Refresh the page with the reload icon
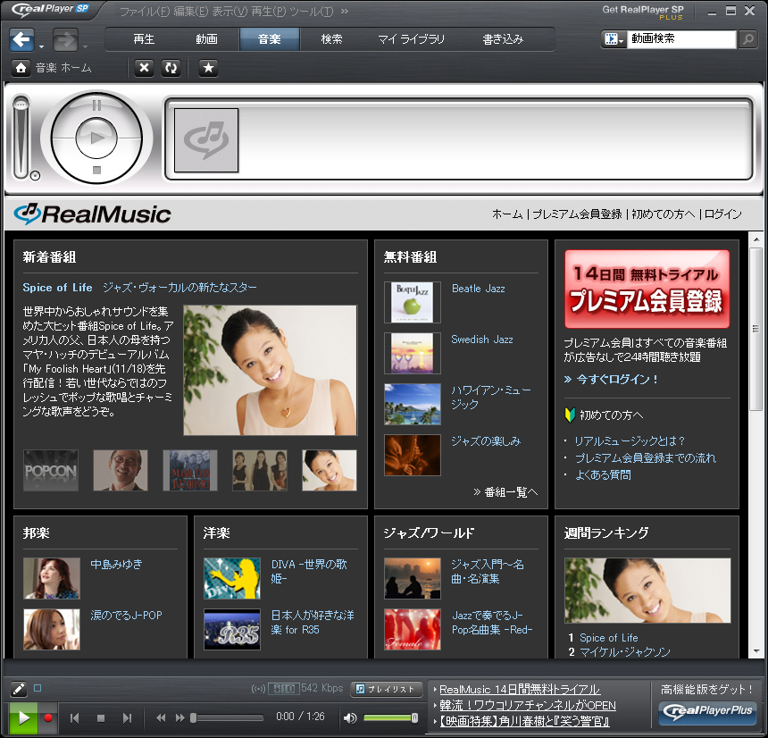Viewport: 768px width, 738px height. click(x=171, y=68)
